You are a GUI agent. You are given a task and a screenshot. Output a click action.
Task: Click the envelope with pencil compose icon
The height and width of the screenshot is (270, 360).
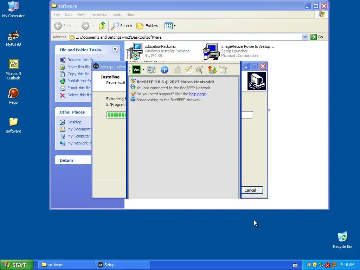click(x=188, y=70)
